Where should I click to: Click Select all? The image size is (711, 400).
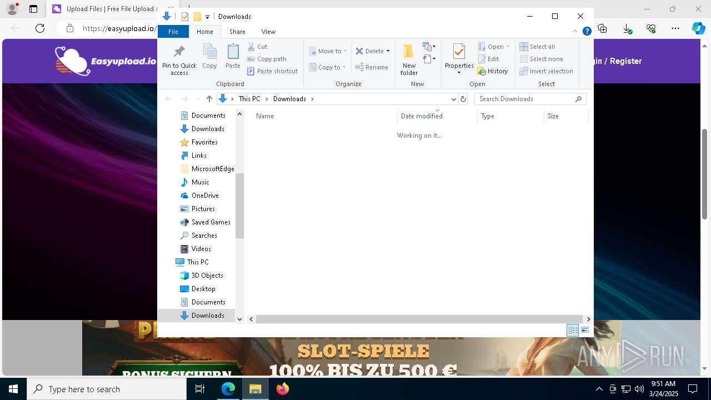(x=537, y=47)
